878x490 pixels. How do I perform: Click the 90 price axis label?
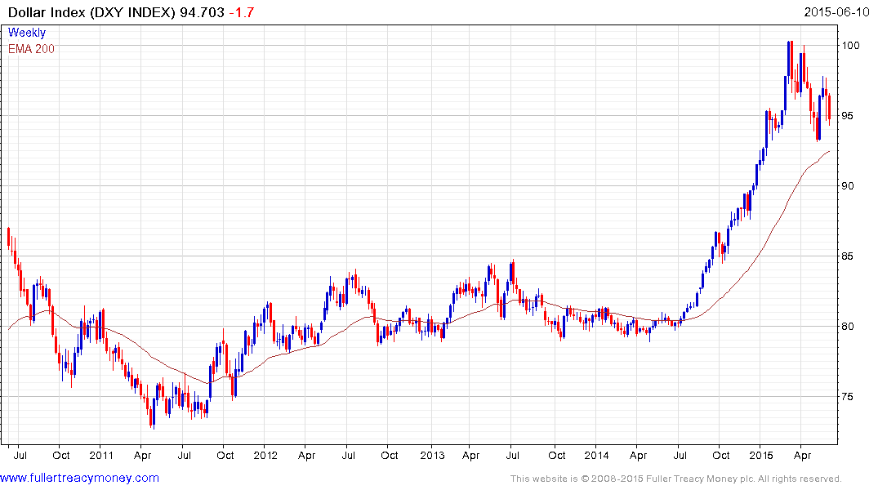click(x=848, y=186)
